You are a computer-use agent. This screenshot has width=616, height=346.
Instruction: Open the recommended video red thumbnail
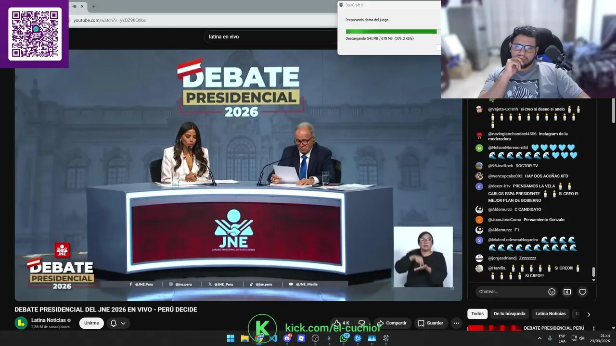[494, 328]
